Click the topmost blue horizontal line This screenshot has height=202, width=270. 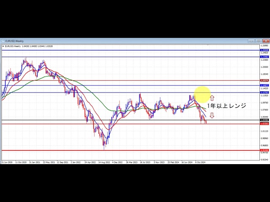click(127, 50)
